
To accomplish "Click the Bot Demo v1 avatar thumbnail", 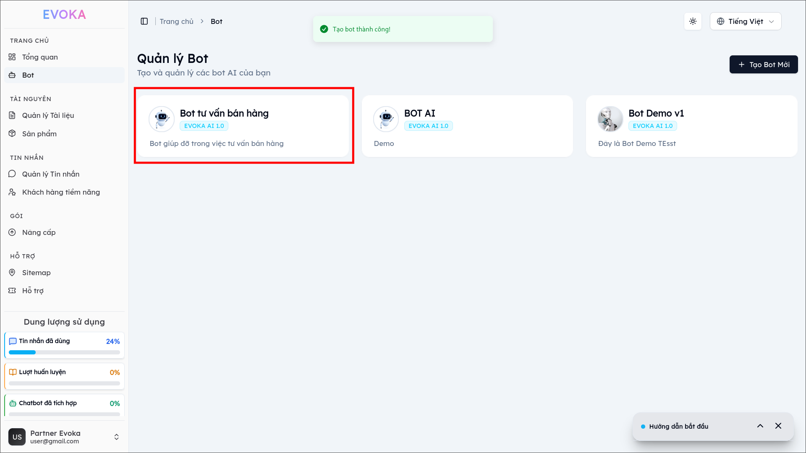I will pyautogui.click(x=610, y=119).
